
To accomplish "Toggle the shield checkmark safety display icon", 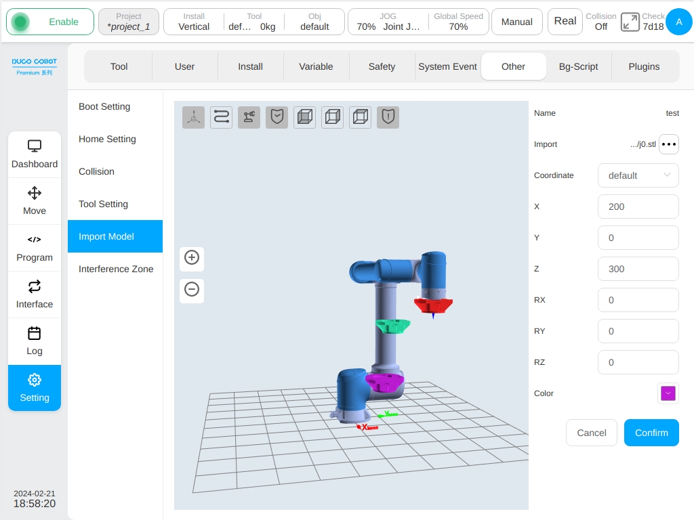I will pyautogui.click(x=277, y=117).
